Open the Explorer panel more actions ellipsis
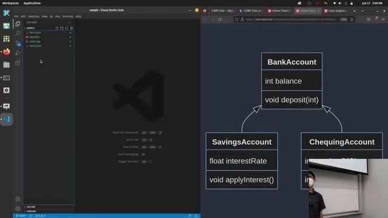Image resolution: width=388 pixels, height=218 pixels. click(x=70, y=22)
